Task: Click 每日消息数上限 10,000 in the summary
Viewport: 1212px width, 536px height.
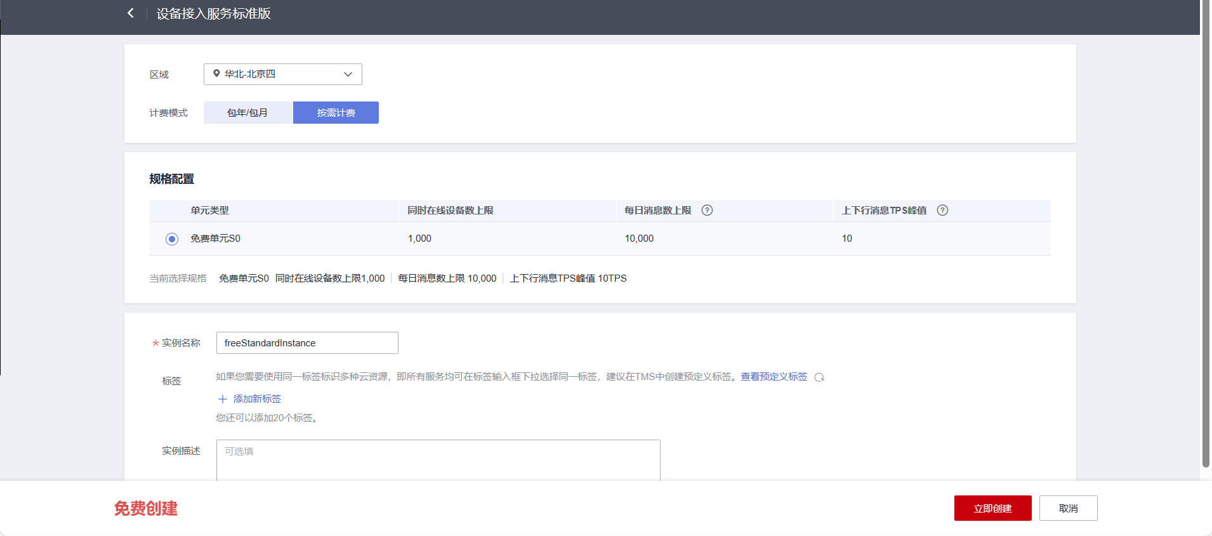Action: pyautogui.click(x=447, y=278)
